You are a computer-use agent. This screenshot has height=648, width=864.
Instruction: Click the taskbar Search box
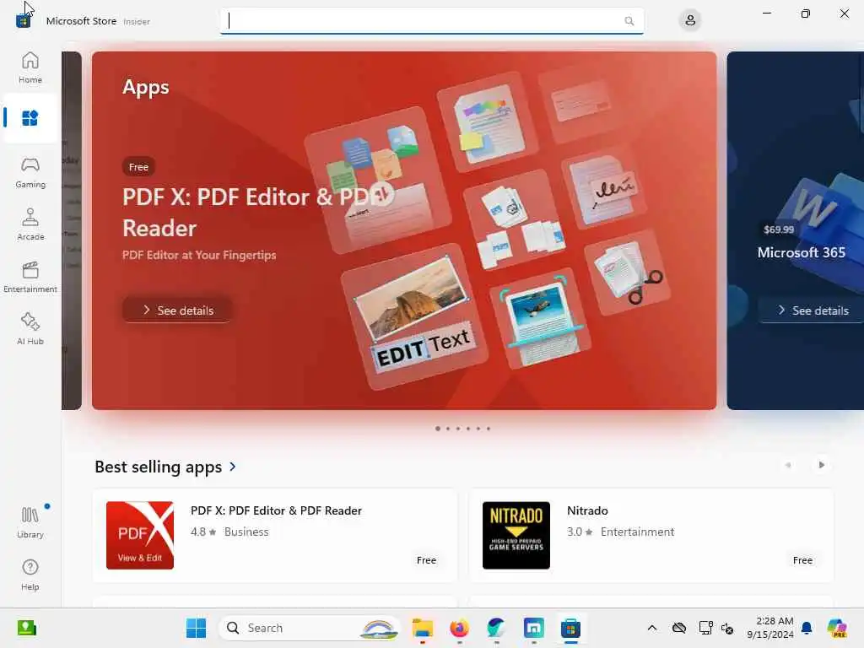tap(310, 628)
